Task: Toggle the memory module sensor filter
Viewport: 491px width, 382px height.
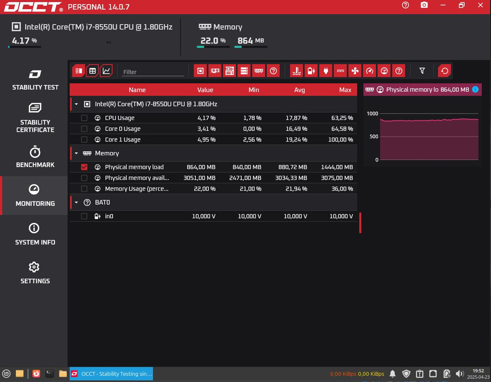Action: pos(259,71)
